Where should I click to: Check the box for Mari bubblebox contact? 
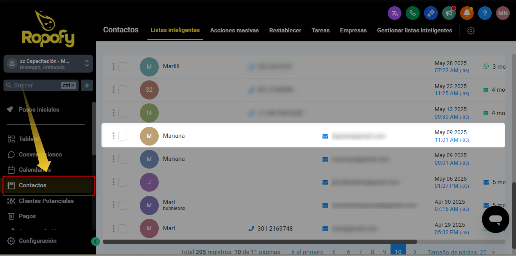[x=123, y=205]
